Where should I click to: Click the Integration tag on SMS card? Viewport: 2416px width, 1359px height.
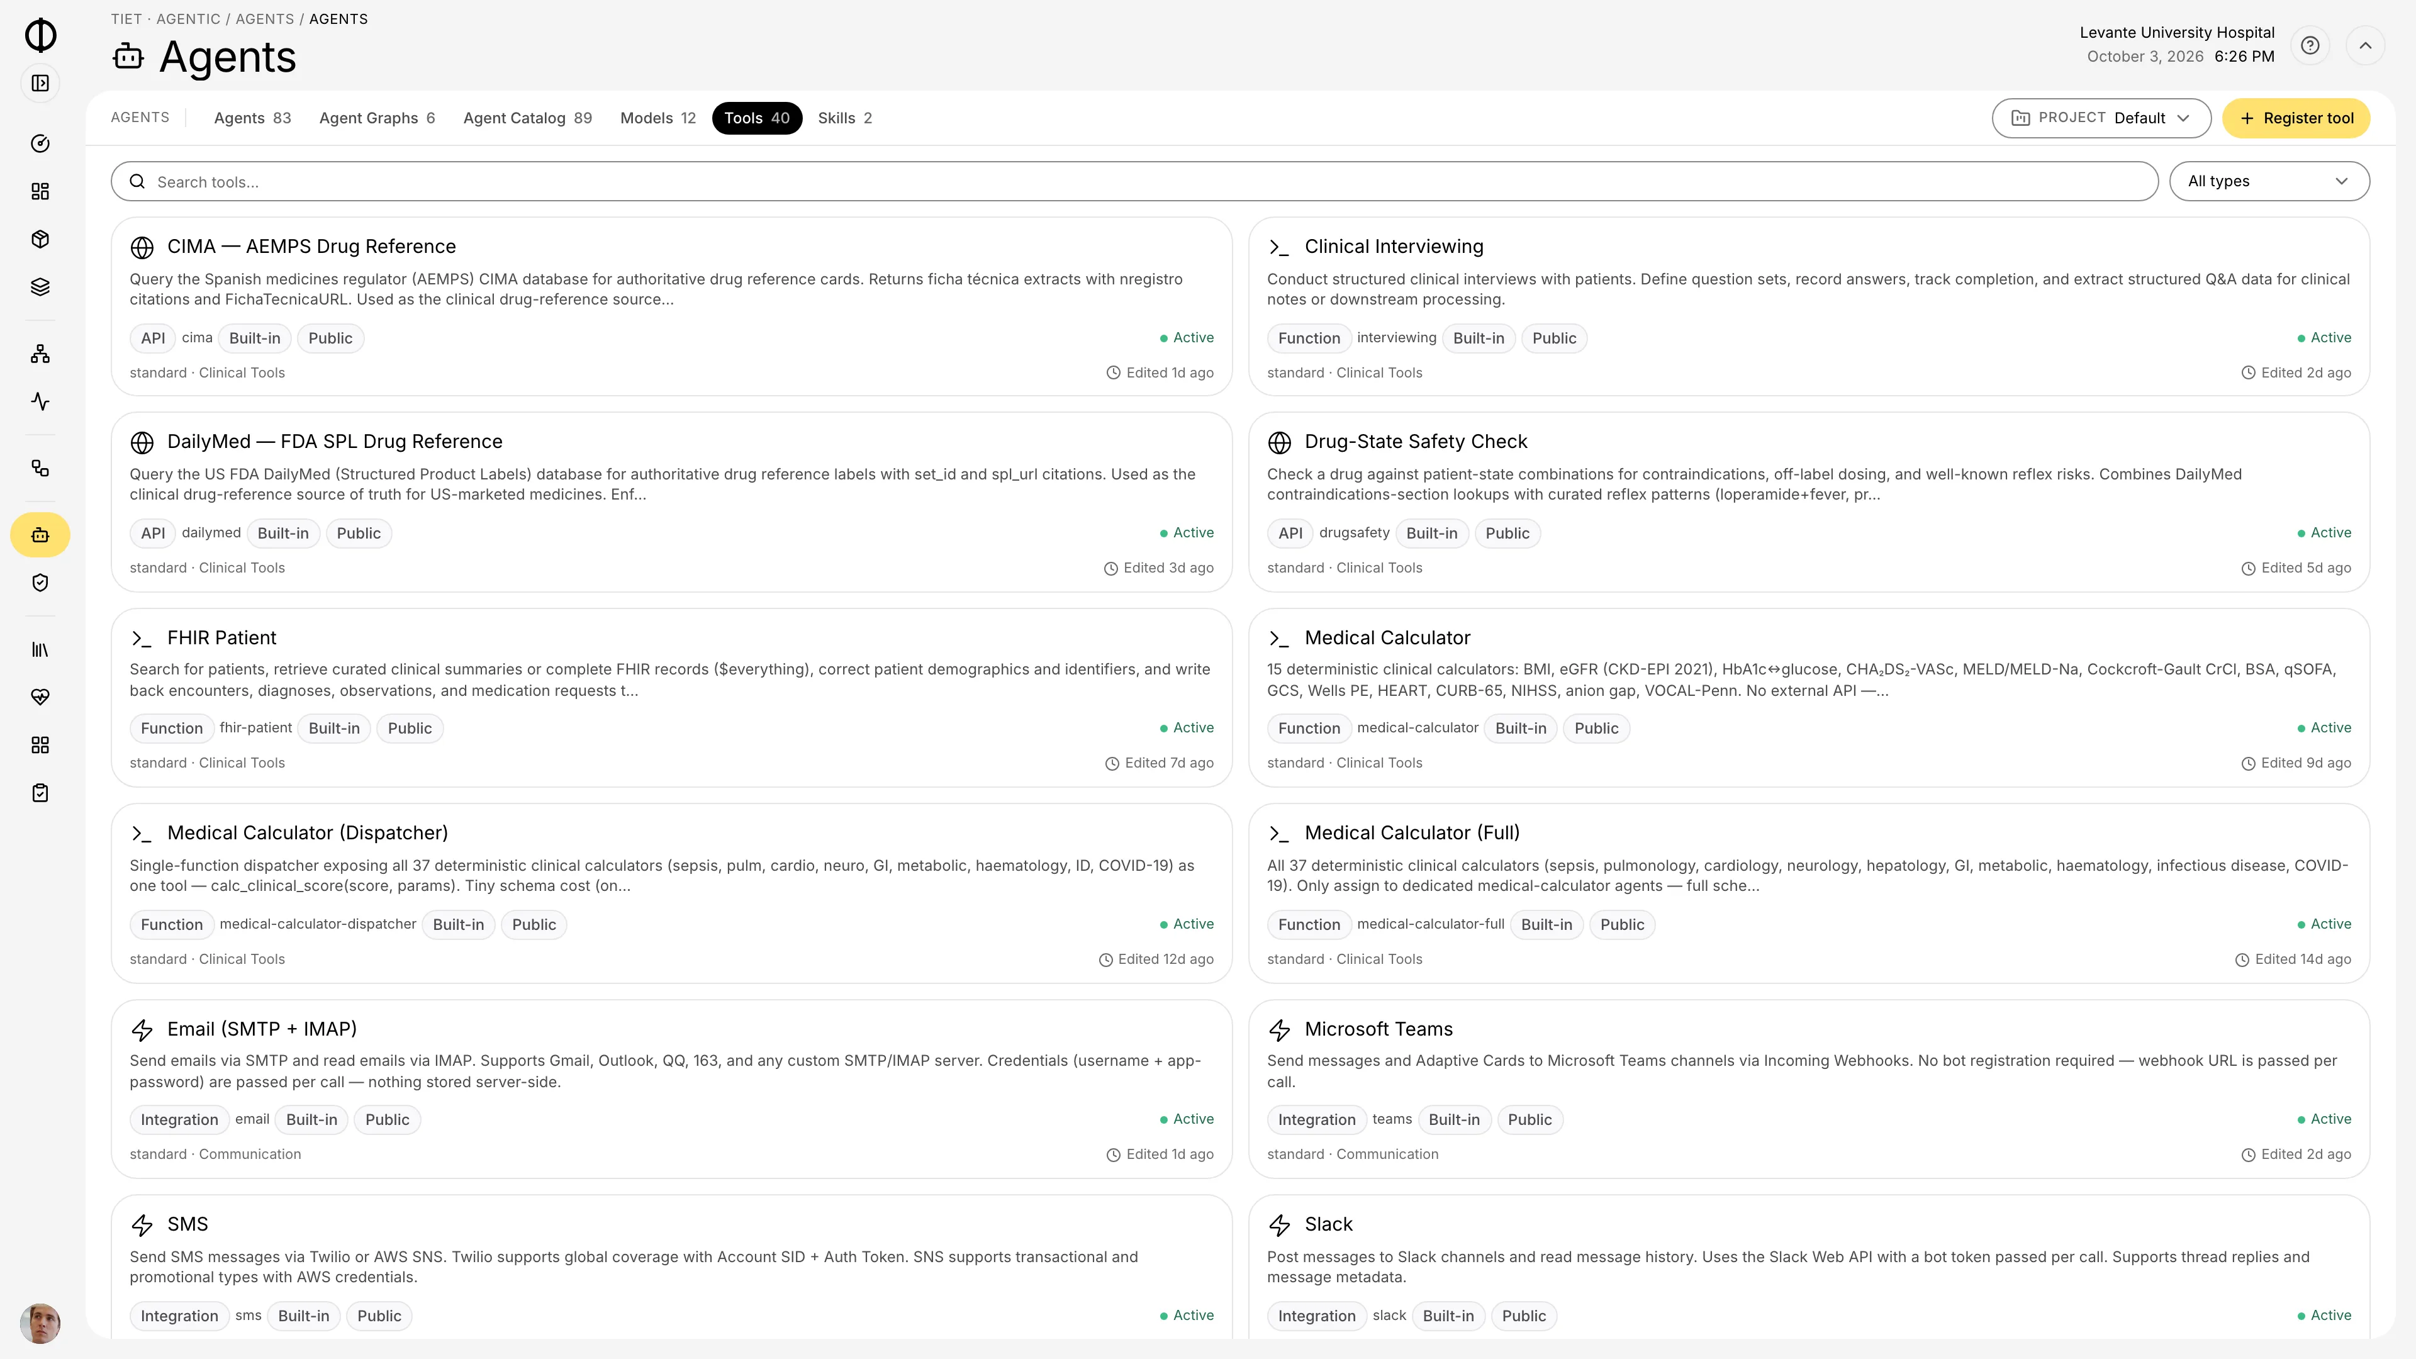coord(179,1316)
